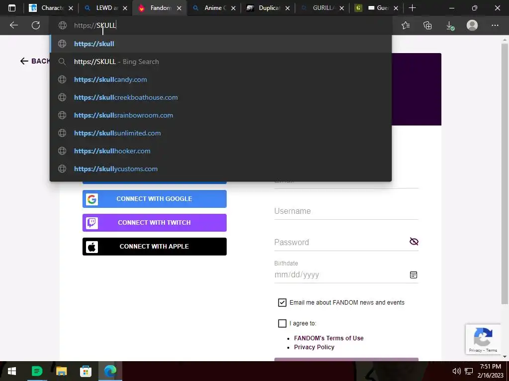509x381 pixels.
Task: Open Microsoft Store from the taskbar
Action: pyautogui.click(x=85, y=371)
